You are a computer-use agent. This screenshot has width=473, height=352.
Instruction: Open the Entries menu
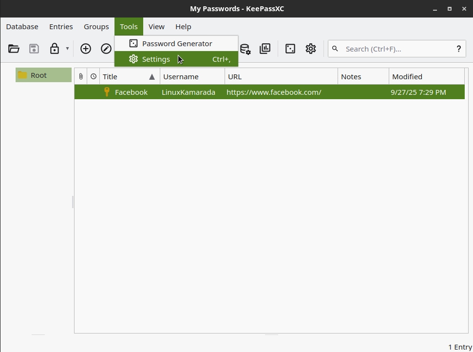coord(61,27)
